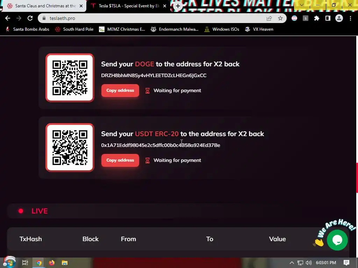
Task: Click the TxHash column header
Action: pos(31,239)
